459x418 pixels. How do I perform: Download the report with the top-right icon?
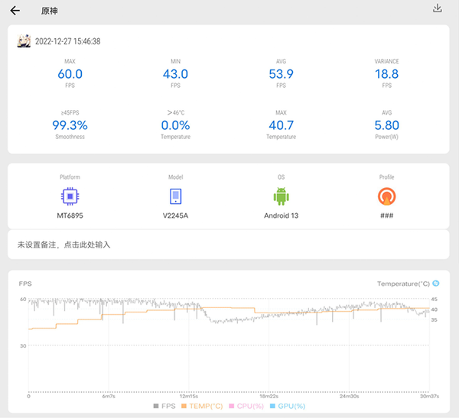[438, 8]
